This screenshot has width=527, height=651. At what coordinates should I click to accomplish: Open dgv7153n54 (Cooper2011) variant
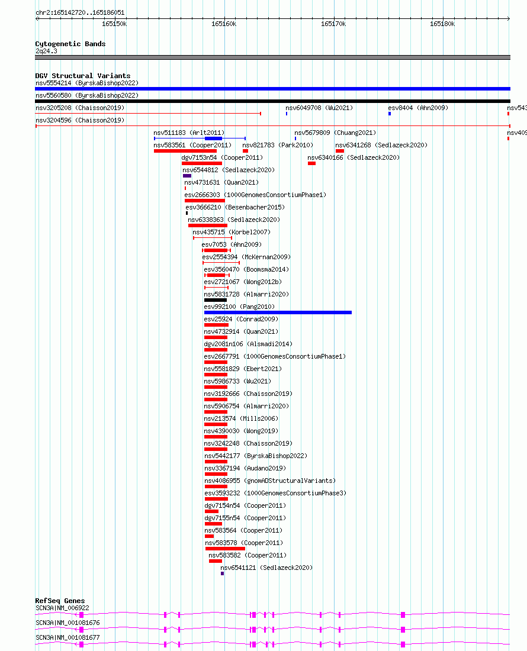click(222, 158)
